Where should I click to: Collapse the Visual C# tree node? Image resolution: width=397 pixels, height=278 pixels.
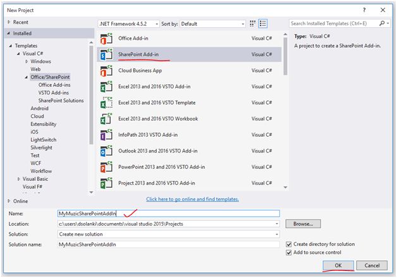18,54
